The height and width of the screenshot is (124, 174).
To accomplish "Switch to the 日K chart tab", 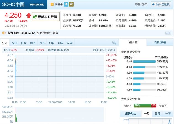I will (23, 43).
